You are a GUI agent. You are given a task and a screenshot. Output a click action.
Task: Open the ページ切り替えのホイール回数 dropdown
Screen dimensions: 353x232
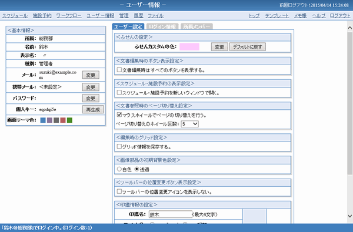tap(189, 124)
